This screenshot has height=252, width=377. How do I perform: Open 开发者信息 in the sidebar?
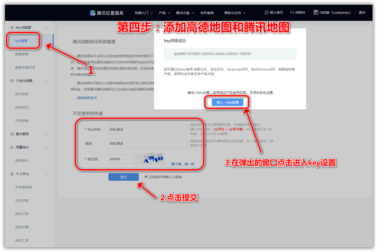coord(24,187)
